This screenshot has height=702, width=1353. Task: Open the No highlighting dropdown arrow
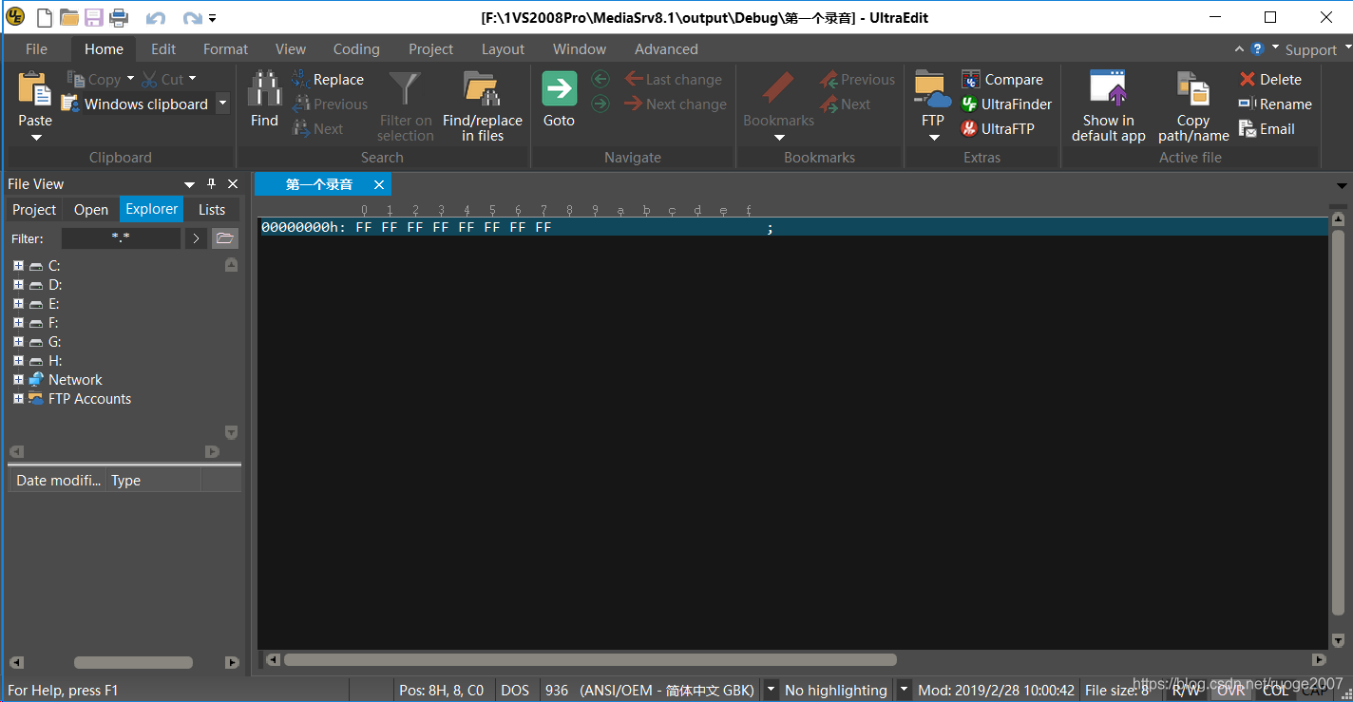904,691
